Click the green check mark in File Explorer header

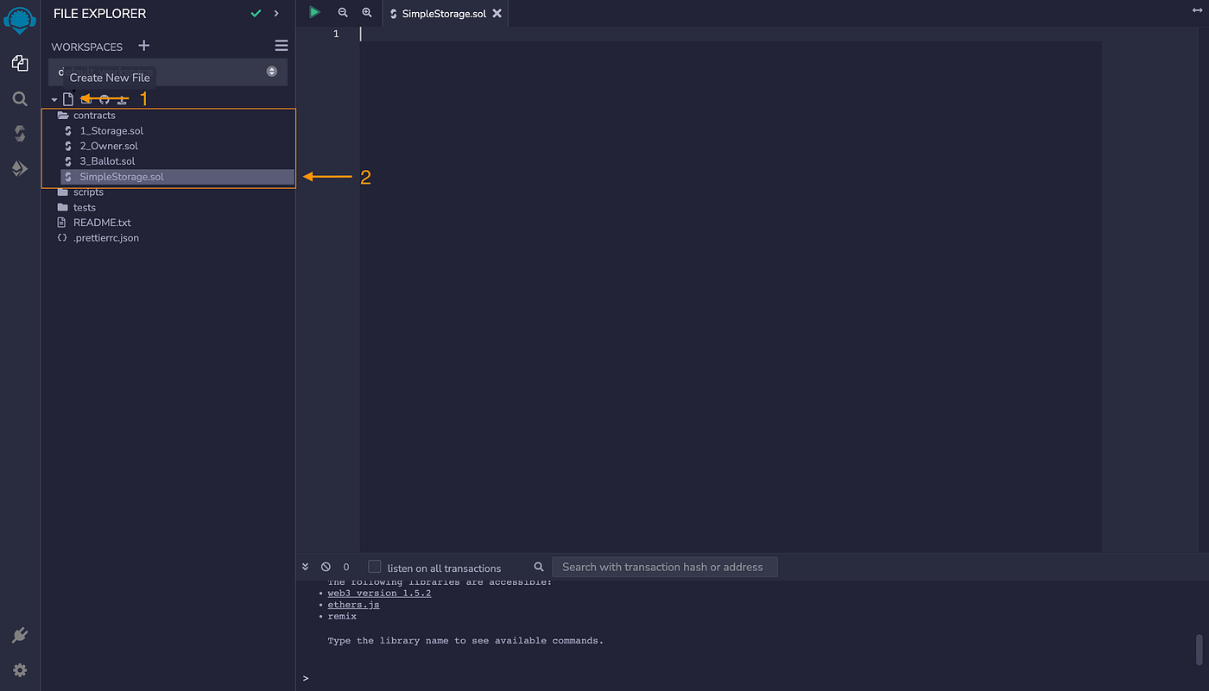(x=256, y=14)
